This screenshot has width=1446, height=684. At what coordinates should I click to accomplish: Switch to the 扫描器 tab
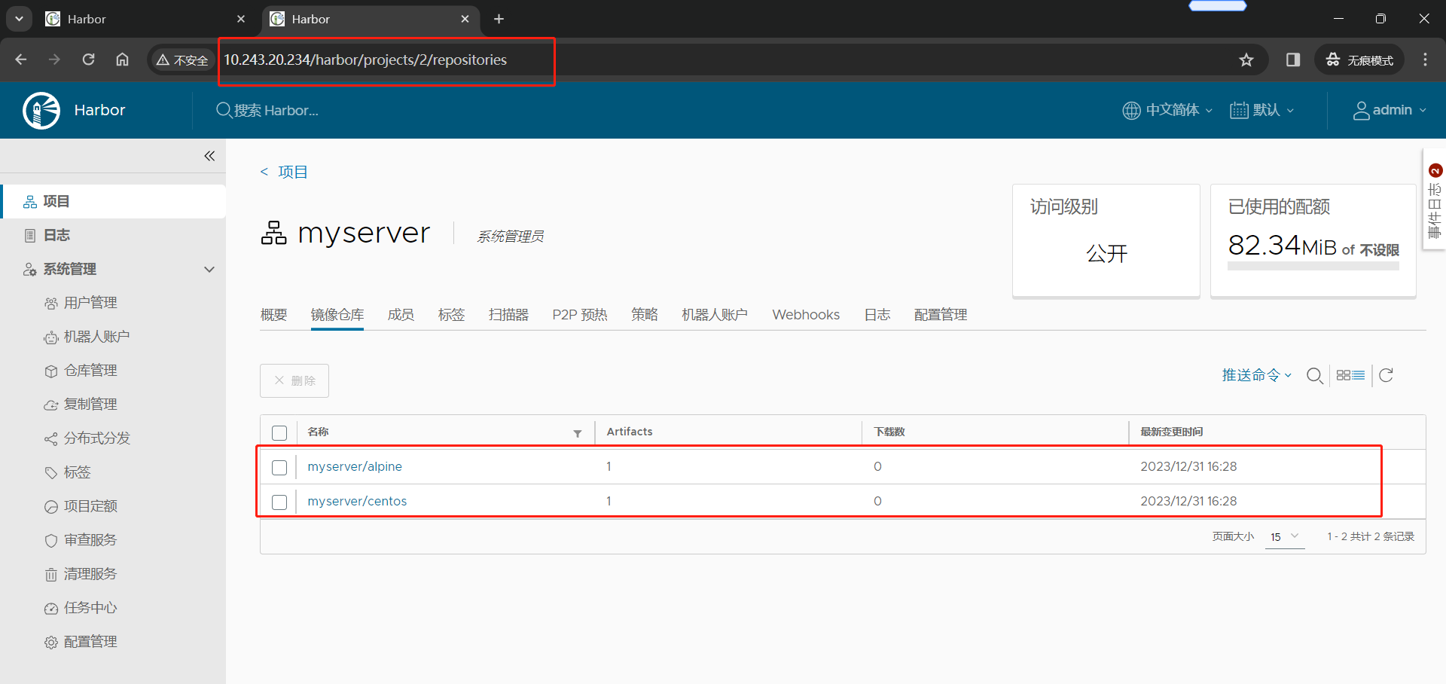coord(509,315)
